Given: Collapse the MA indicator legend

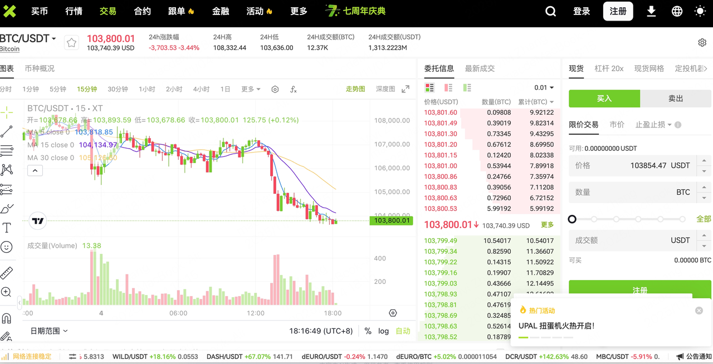Looking at the screenshot, I should (35, 170).
